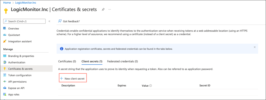266x100 pixels.
Task: Open Branding & properties
Action: [x=21, y=56]
